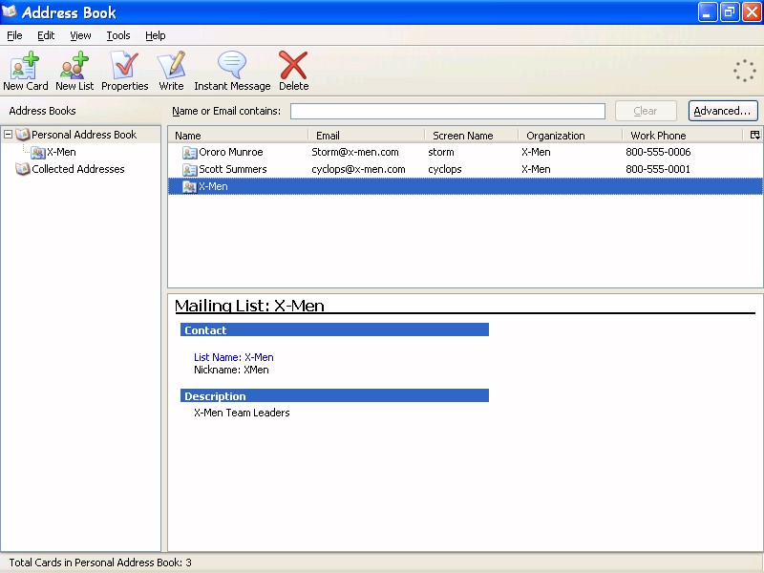This screenshot has height=573, width=764.
Task: Click the Write toolbar icon
Action: 171,71
